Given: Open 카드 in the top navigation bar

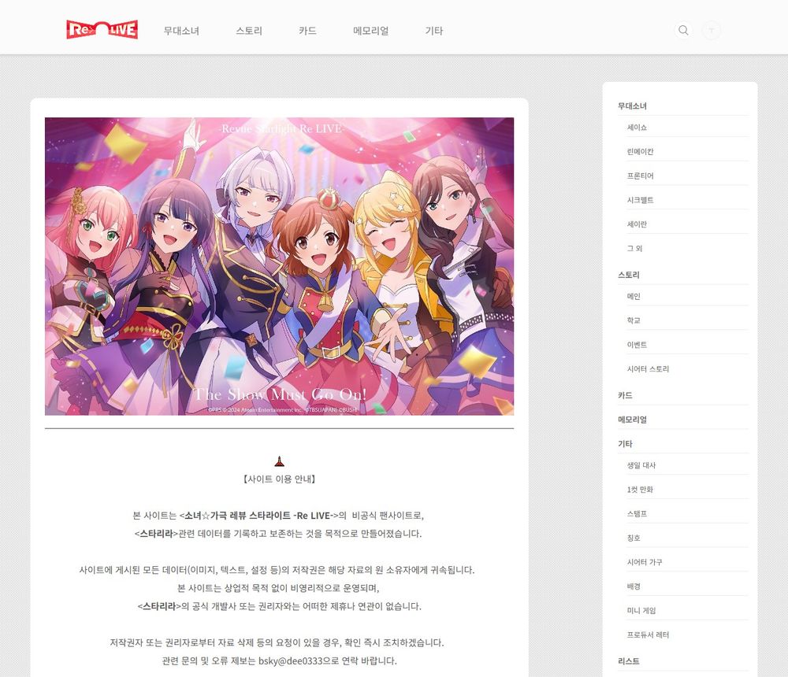Looking at the screenshot, I should tap(307, 31).
